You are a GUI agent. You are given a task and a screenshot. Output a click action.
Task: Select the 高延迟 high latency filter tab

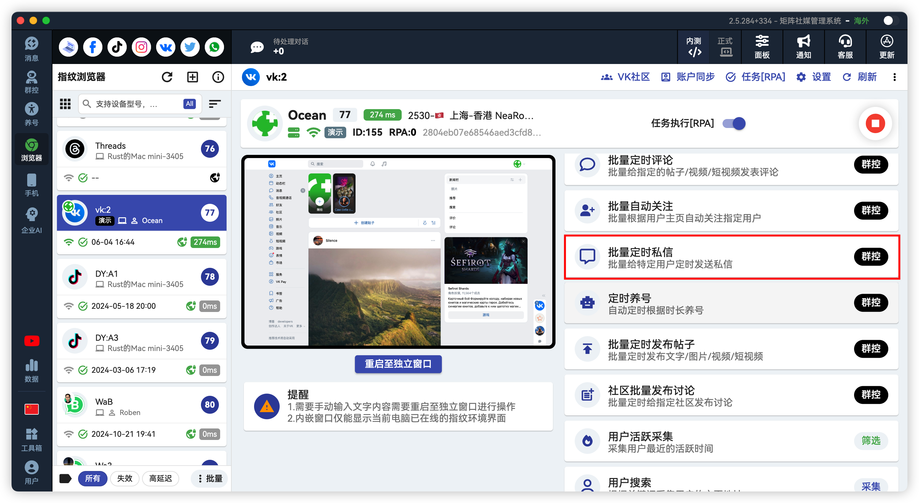[x=161, y=478]
